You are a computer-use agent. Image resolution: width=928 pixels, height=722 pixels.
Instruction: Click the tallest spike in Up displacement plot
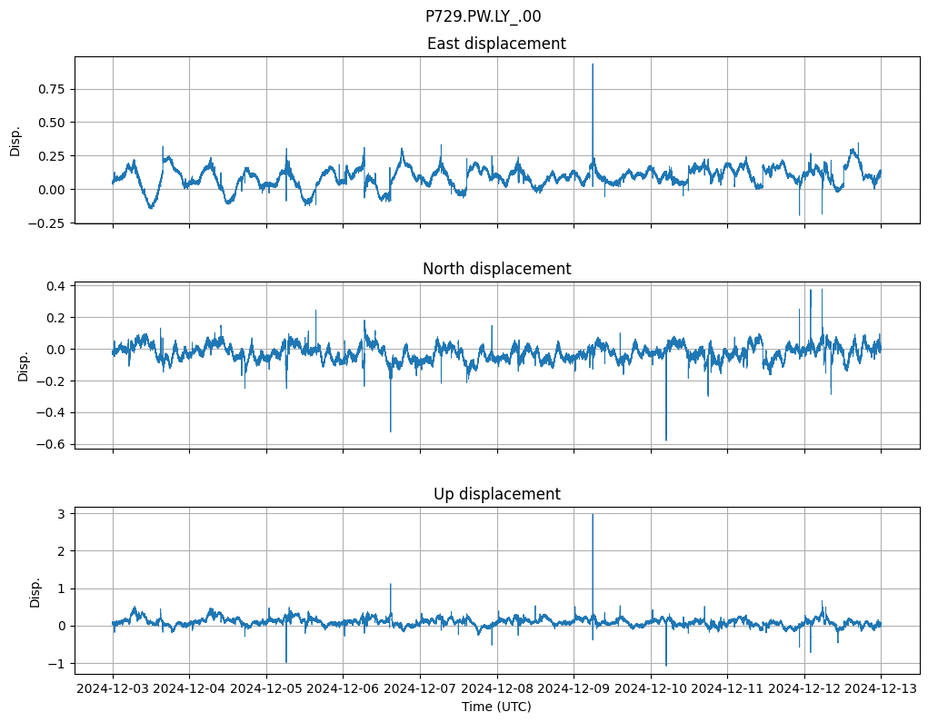point(593,516)
